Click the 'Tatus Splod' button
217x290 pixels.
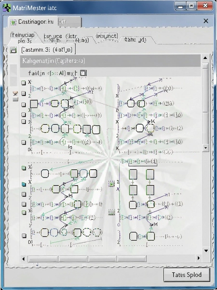pyautogui.click(x=187, y=275)
